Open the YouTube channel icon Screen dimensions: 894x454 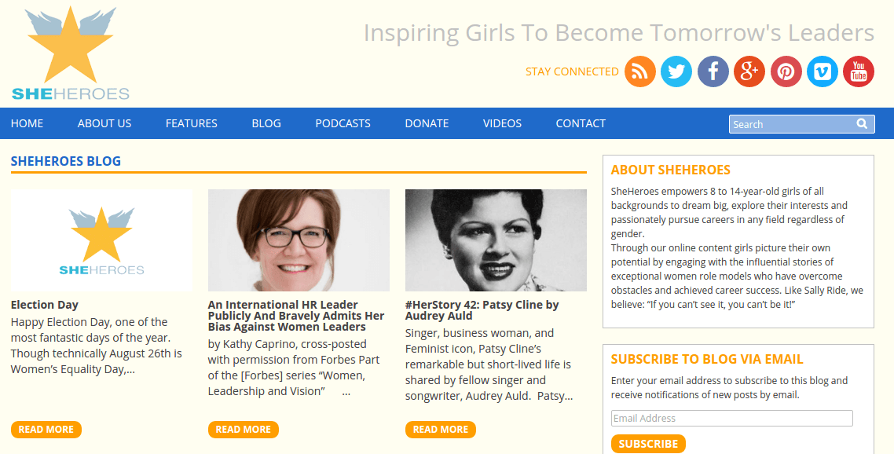pyautogui.click(x=859, y=71)
